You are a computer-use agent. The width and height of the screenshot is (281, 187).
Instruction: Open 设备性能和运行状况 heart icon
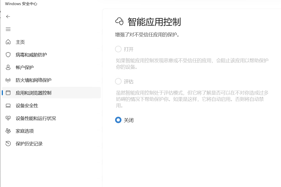8,118
